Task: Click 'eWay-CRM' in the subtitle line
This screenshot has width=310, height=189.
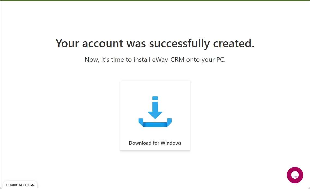Action: pyautogui.click(x=168, y=59)
